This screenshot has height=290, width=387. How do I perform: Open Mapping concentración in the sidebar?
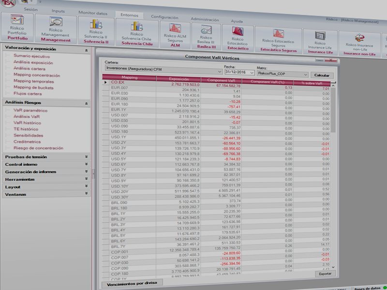click(x=37, y=75)
